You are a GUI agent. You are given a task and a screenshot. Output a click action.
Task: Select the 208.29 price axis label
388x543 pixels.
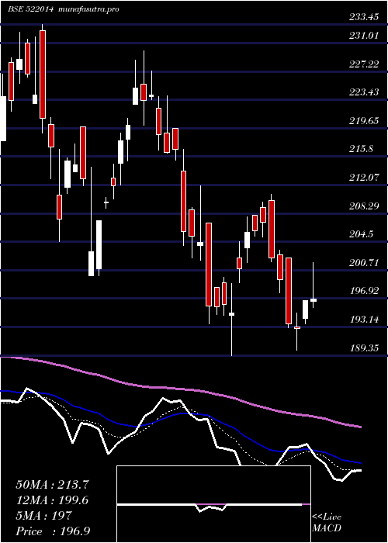[362, 206]
